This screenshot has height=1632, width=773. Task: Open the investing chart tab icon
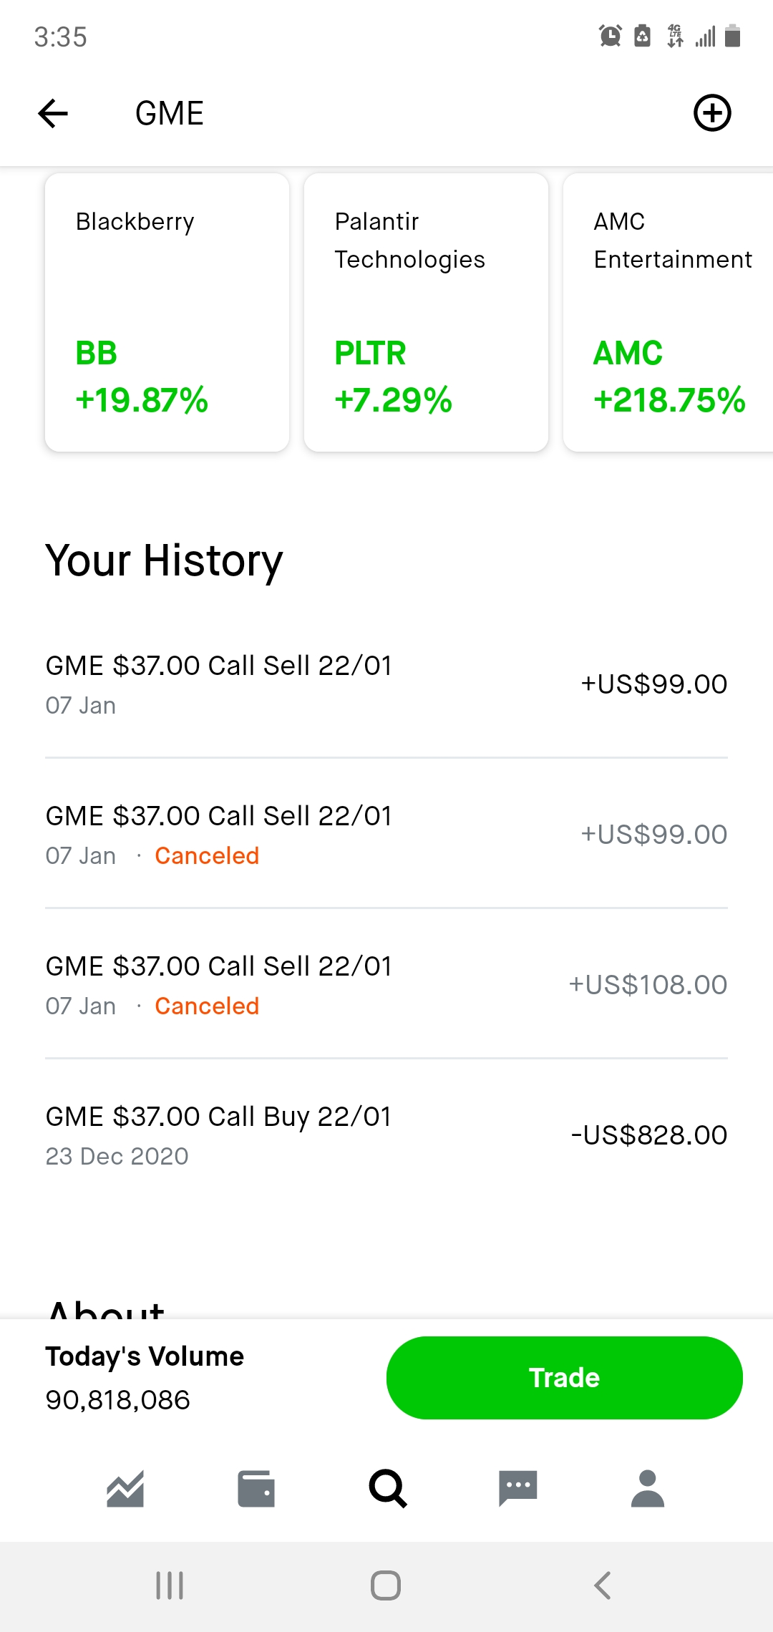pos(125,1489)
